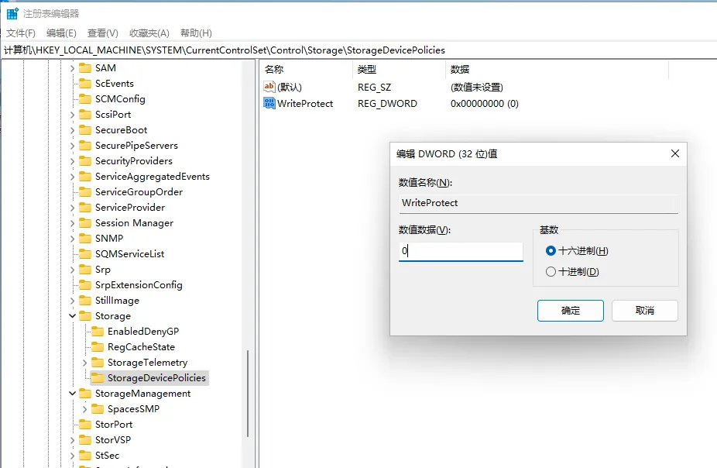Image resolution: width=717 pixels, height=468 pixels.
Task: Collapse the Storage key
Action: click(71, 315)
